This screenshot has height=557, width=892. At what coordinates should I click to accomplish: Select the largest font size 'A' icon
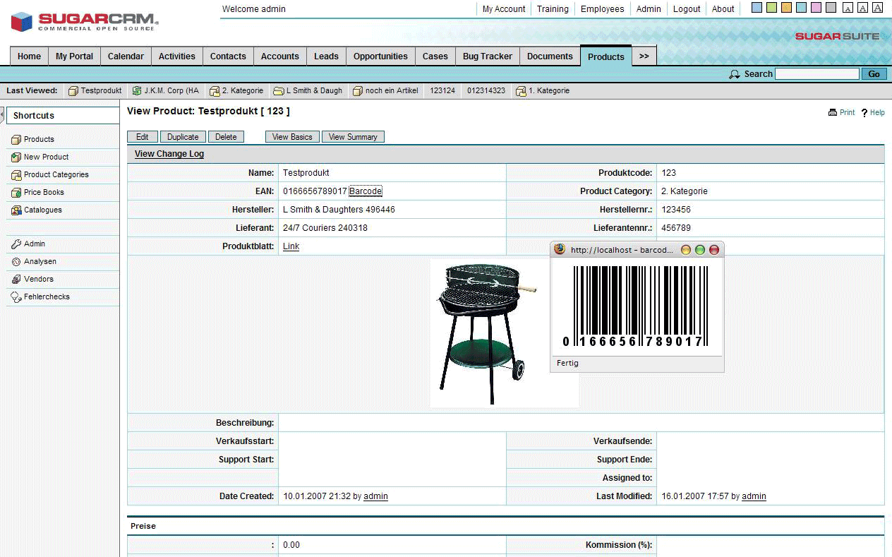877,8
